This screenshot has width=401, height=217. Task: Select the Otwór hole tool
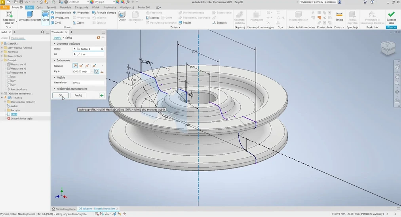point(122,16)
